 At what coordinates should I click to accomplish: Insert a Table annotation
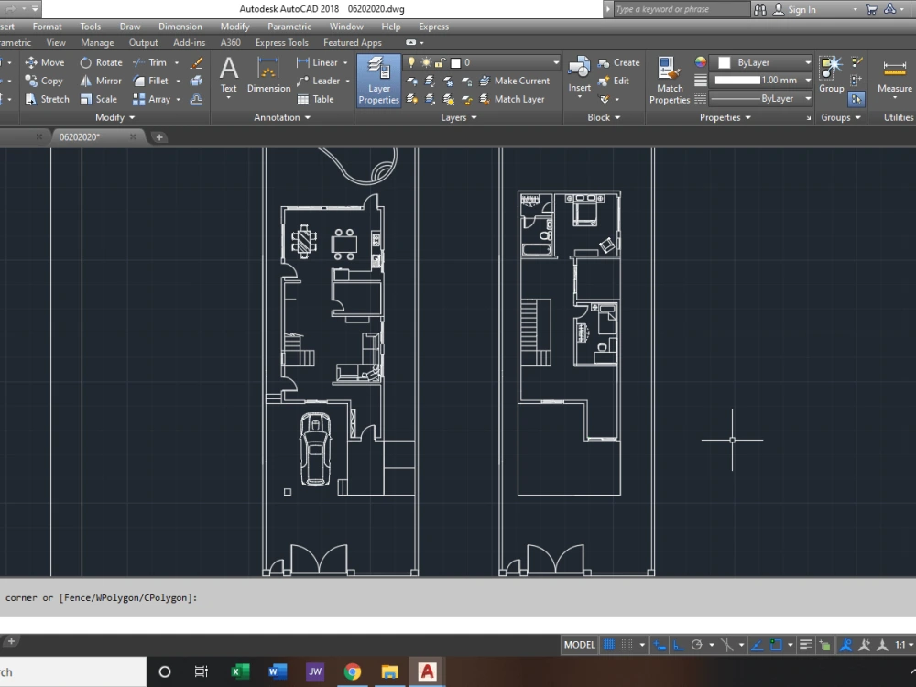pos(315,99)
